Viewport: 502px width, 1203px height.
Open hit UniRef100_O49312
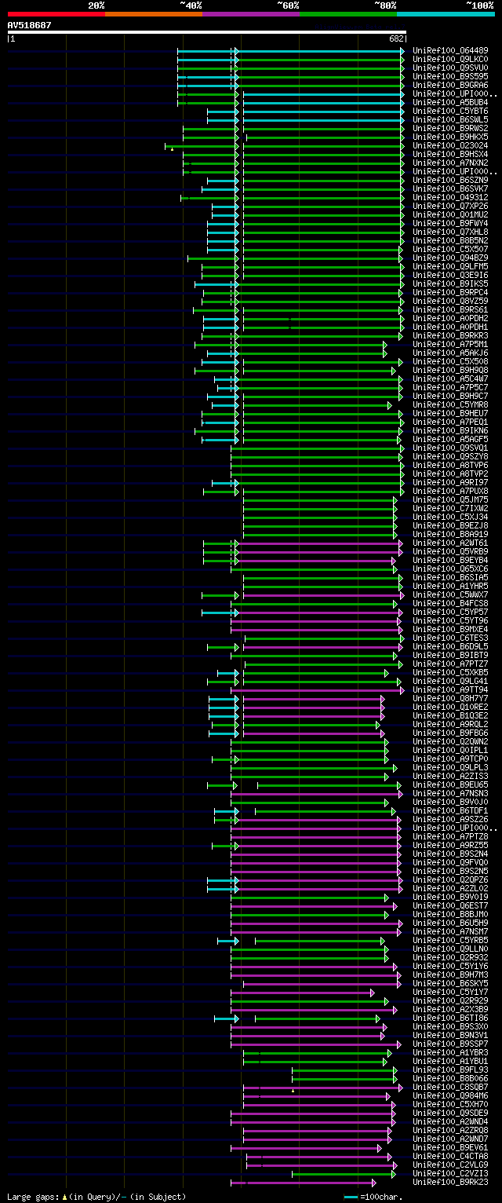tap(450, 197)
